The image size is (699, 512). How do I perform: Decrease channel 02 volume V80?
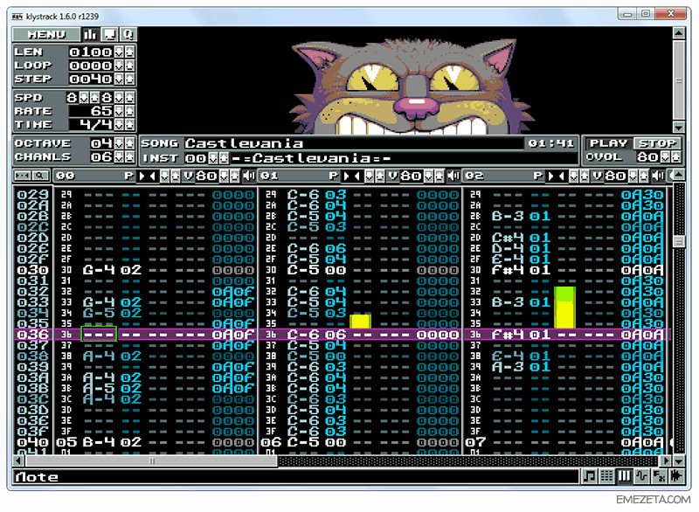(x=633, y=176)
